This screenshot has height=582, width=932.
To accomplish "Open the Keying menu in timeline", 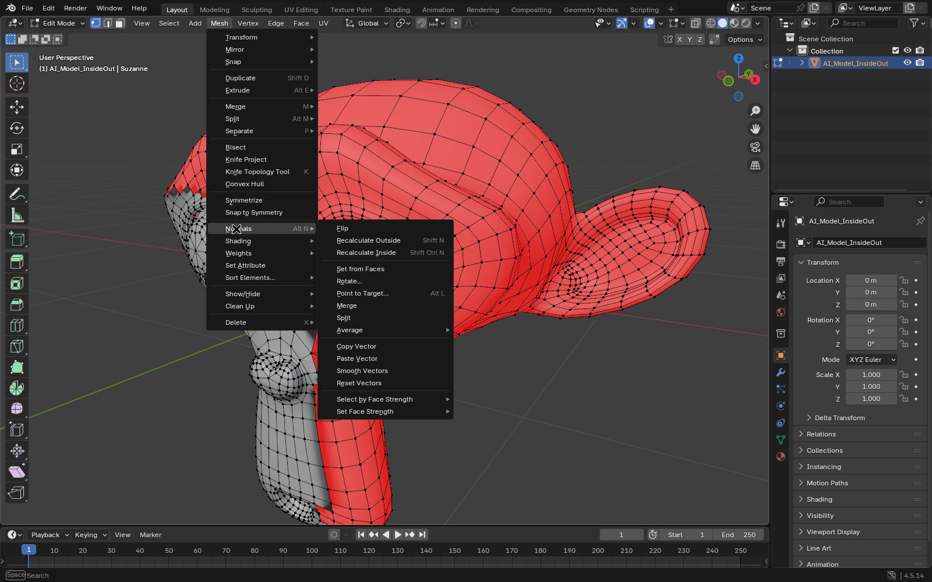I will (x=90, y=535).
